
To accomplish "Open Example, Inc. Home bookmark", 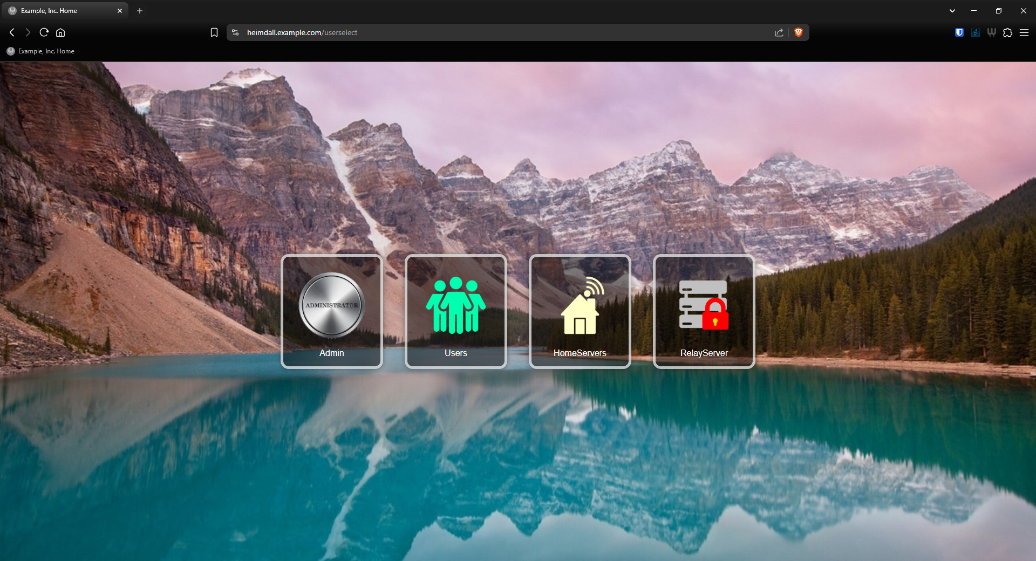I will 40,51.
